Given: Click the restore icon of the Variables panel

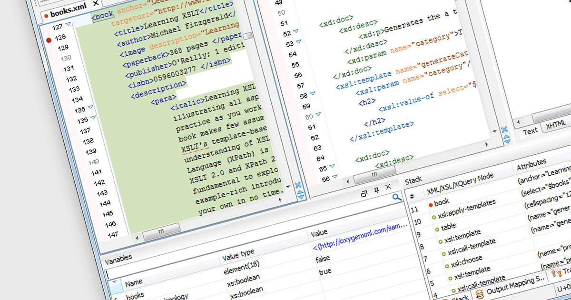Looking at the screenshot, I should tap(364, 193).
